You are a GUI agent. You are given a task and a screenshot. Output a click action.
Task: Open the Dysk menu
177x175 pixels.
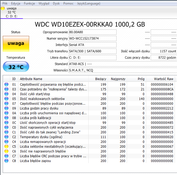coord(56,3)
